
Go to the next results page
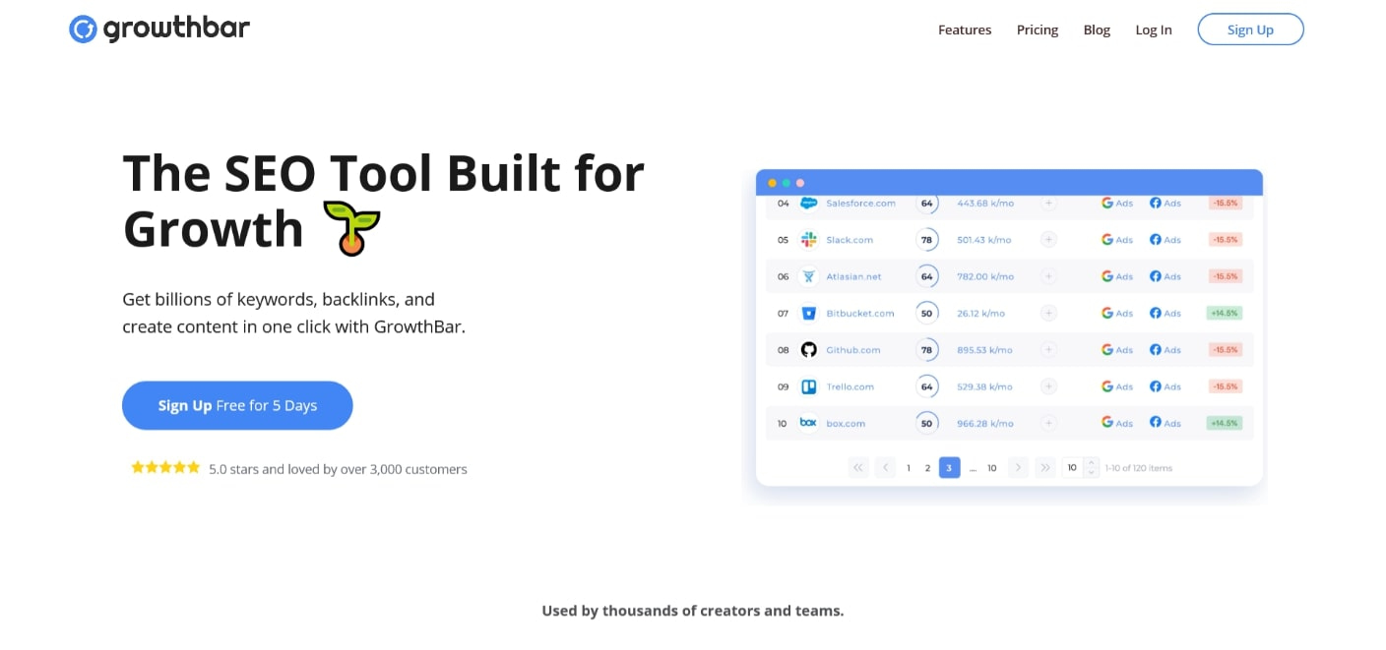(x=1018, y=468)
